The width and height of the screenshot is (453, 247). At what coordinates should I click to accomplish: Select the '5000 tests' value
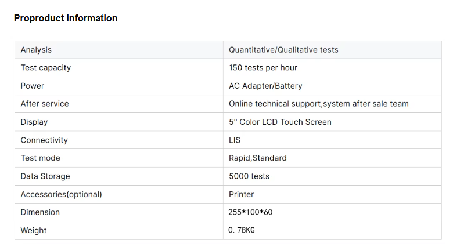(249, 176)
